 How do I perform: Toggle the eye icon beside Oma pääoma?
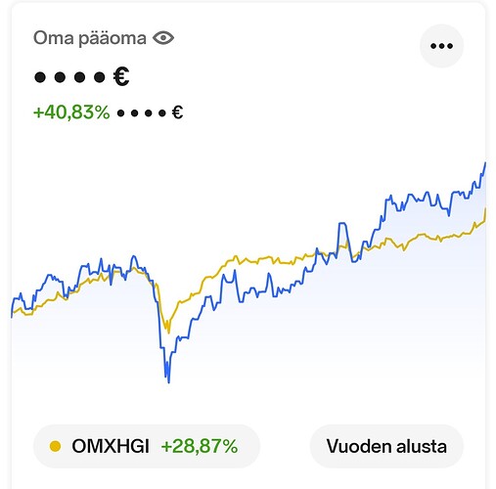pos(163,38)
